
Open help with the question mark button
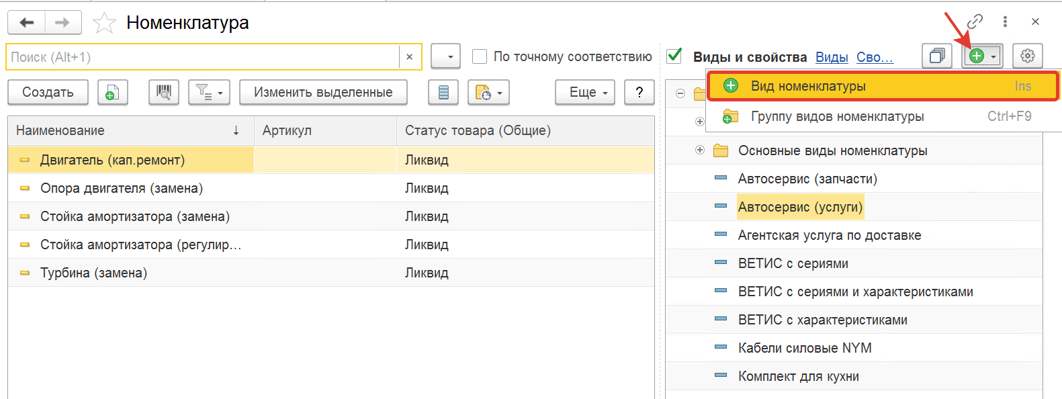pos(639,92)
